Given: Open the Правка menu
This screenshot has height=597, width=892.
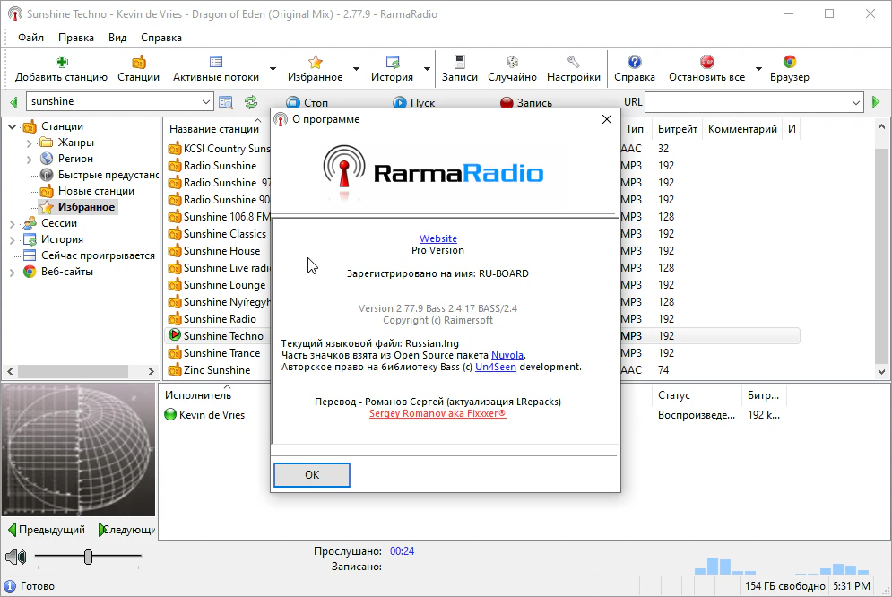Looking at the screenshot, I should pyautogui.click(x=75, y=38).
